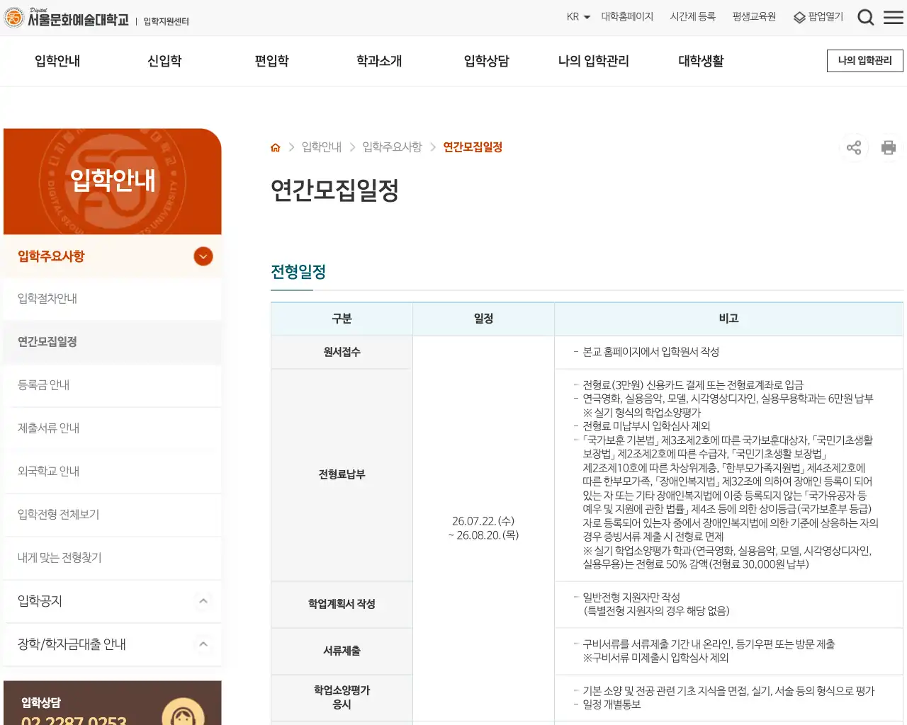Click the 일정 개별통보 note

612,704
